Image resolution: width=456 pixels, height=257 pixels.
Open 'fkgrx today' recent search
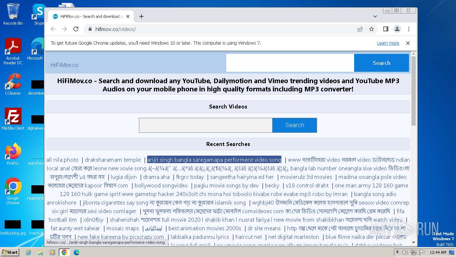tap(190, 177)
